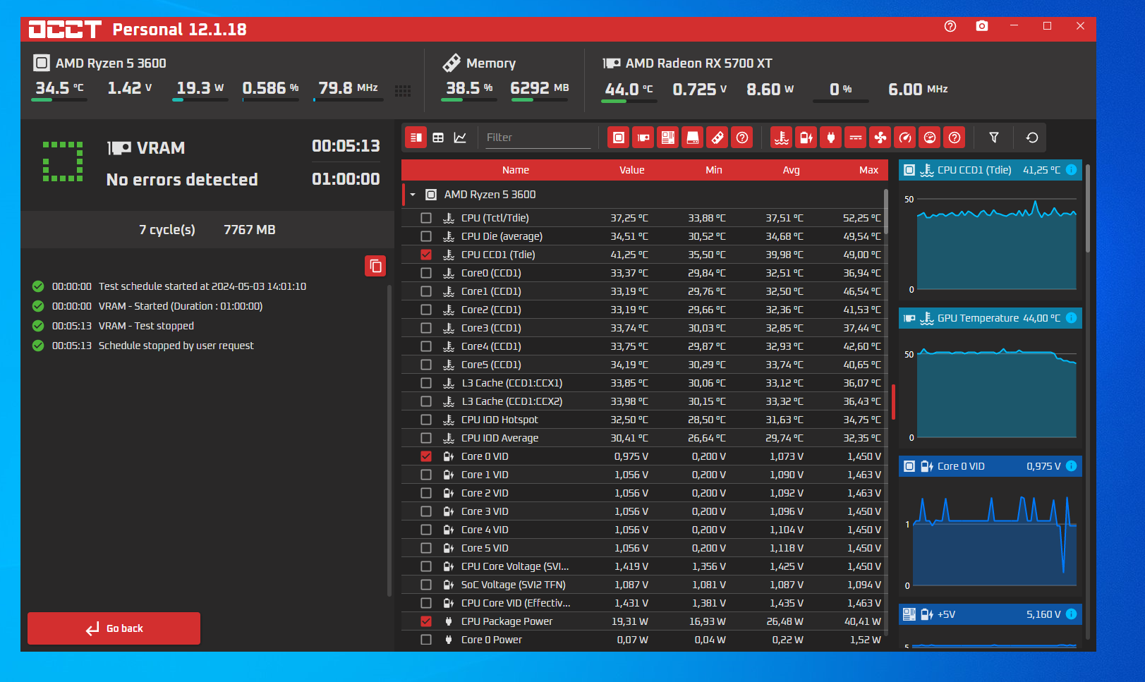Take a screenshot with the camera icon

pyautogui.click(x=981, y=26)
